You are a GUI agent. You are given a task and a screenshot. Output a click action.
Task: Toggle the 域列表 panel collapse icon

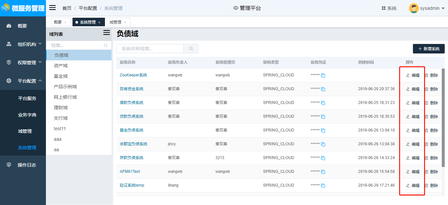(107, 32)
